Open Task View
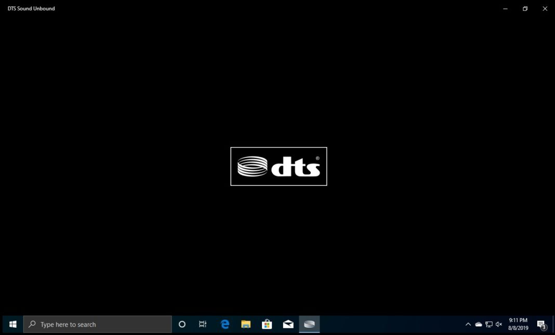555x335 pixels. coord(203,324)
